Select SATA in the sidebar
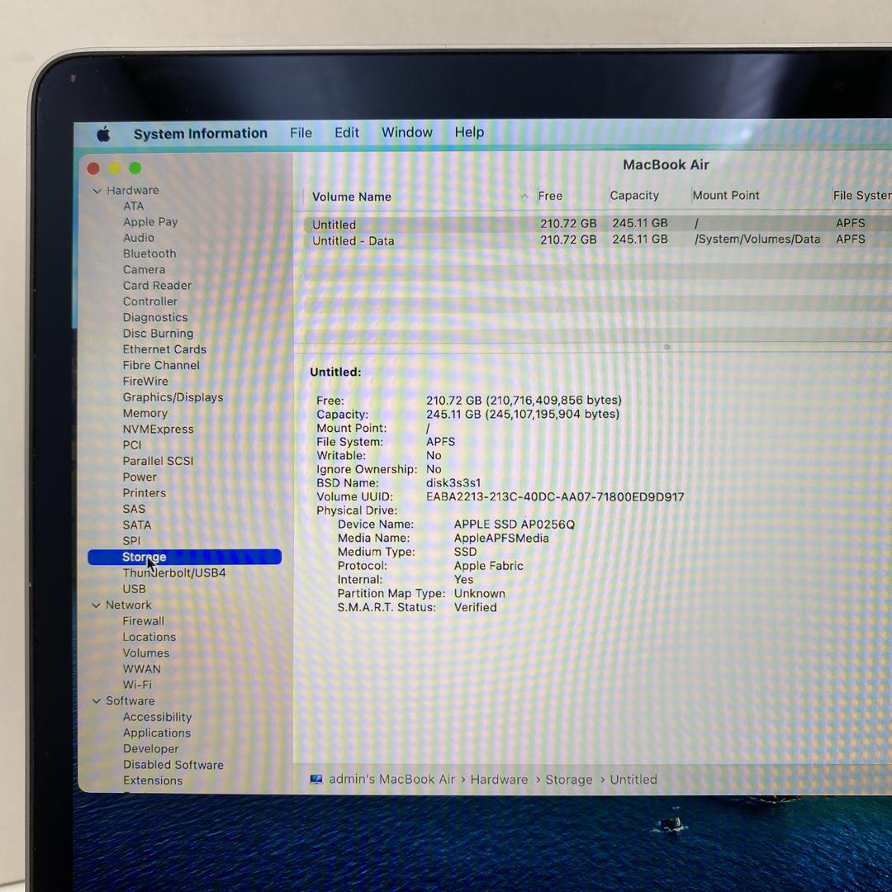The image size is (892, 892). [137, 524]
